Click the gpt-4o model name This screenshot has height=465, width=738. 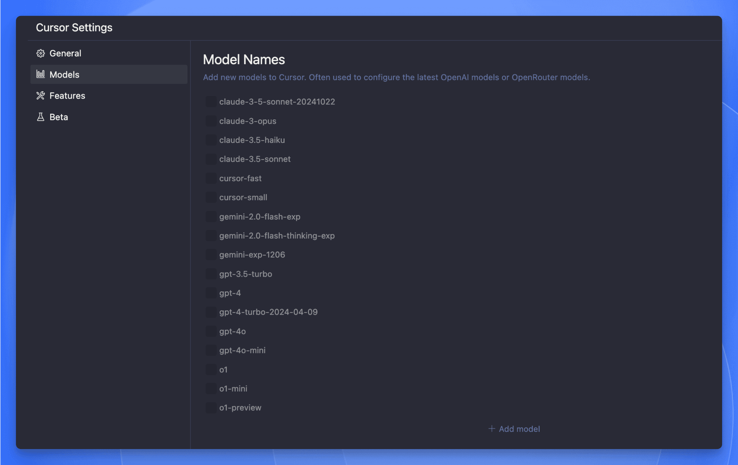(233, 331)
